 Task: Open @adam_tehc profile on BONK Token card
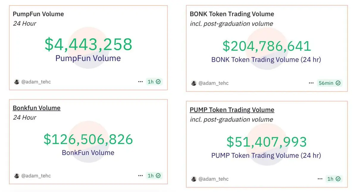214,83
